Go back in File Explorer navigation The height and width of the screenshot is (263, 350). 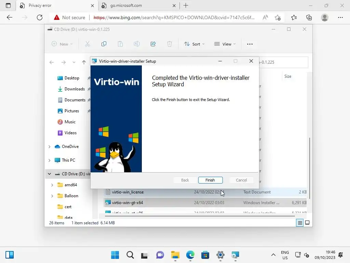click(52, 62)
